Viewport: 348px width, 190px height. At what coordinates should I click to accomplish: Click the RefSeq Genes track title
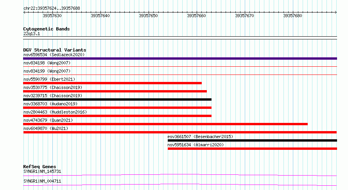[x=39, y=167]
